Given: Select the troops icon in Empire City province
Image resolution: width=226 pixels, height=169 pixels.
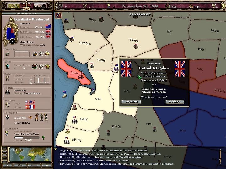Looking at the screenshot, I should (67, 141).
